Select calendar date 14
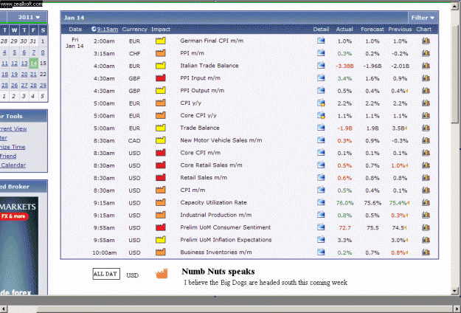 point(33,63)
